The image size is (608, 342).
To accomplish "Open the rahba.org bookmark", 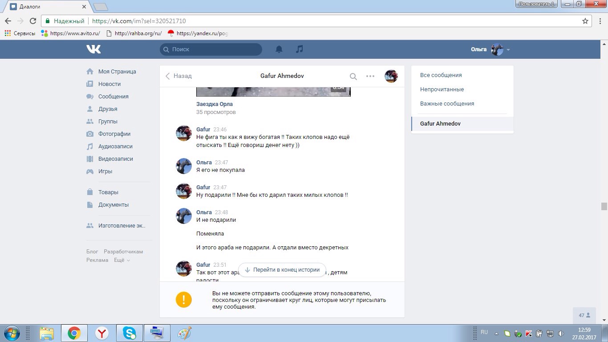I will click(134, 33).
